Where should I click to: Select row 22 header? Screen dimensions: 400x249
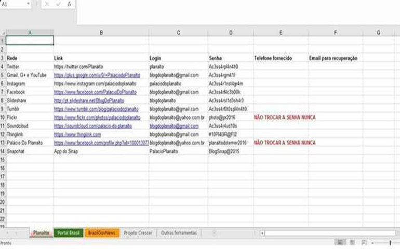(3, 219)
